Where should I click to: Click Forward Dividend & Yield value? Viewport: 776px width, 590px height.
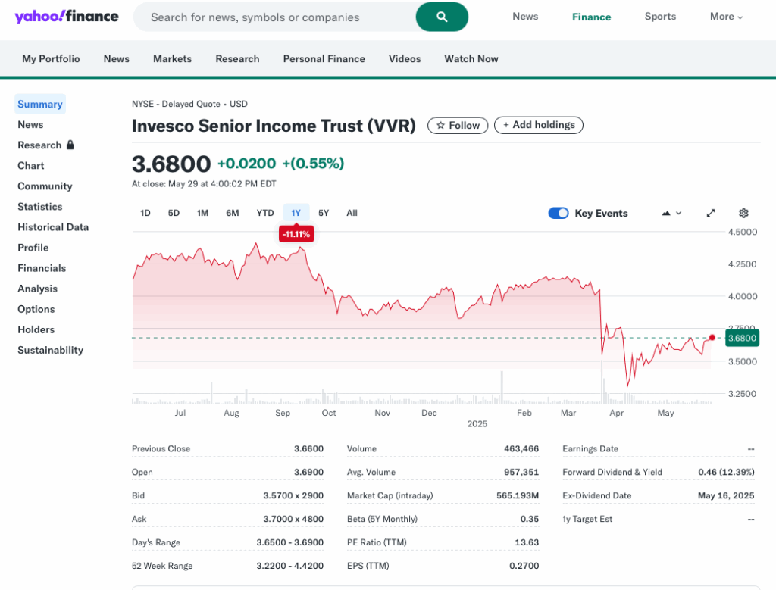(x=727, y=473)
